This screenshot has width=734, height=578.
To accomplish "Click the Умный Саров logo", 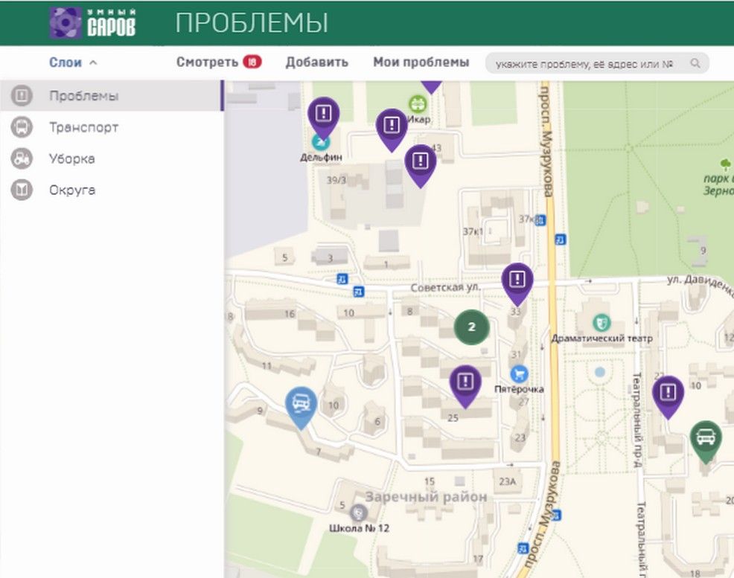I will coord(92,23).
